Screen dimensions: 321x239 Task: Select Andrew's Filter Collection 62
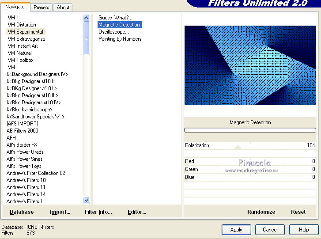tap(36, 173)
